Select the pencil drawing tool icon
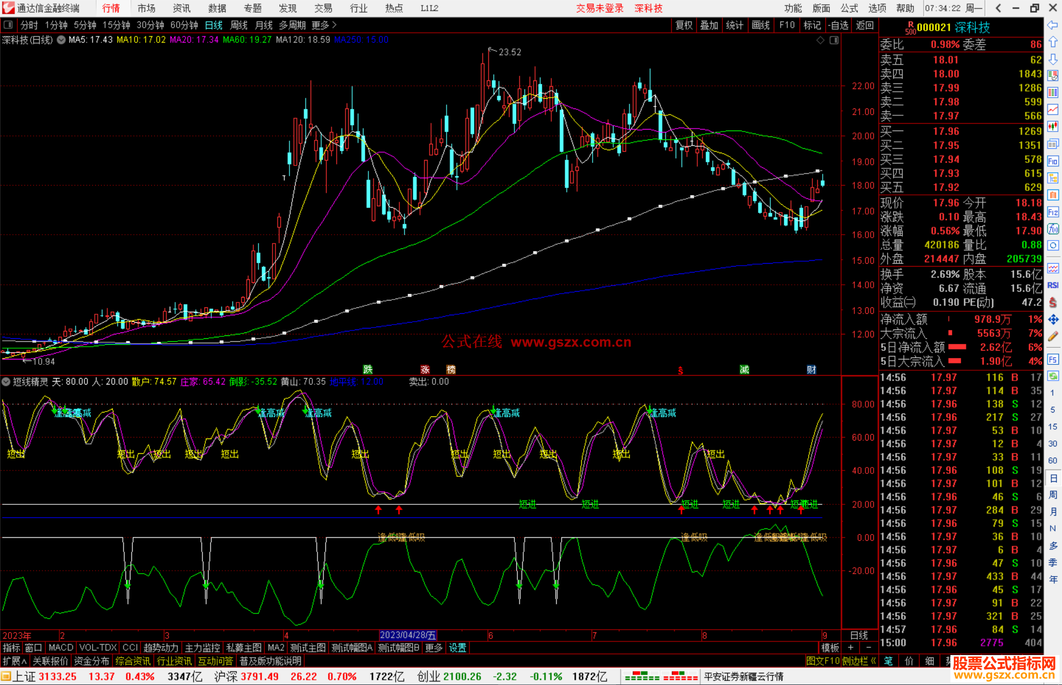This screenshot has height=685, width=1062. pos(1053,336)
